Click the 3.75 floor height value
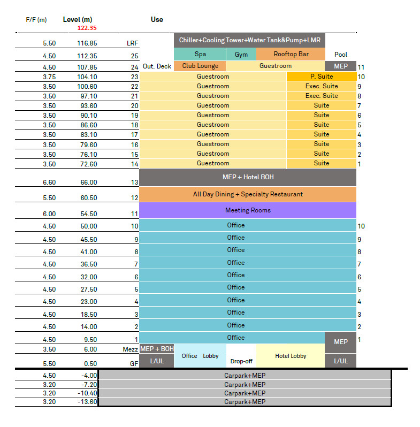The height and width of the screenshot is (427, 420). coord(49,77)
